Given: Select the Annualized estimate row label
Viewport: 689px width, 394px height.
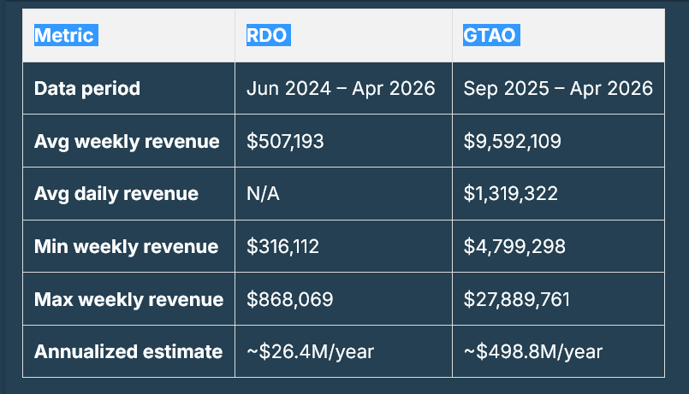Looking at the screenshot, I should click(128, 351).
